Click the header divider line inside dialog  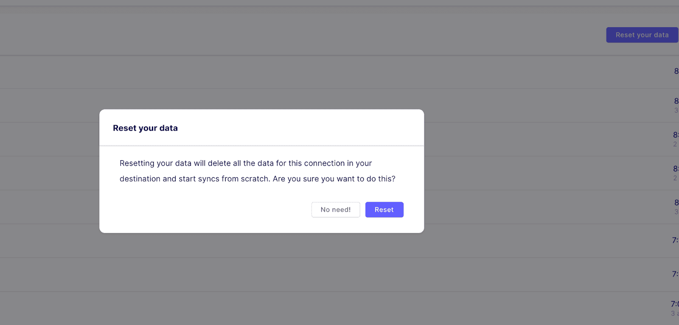[261, 146]
